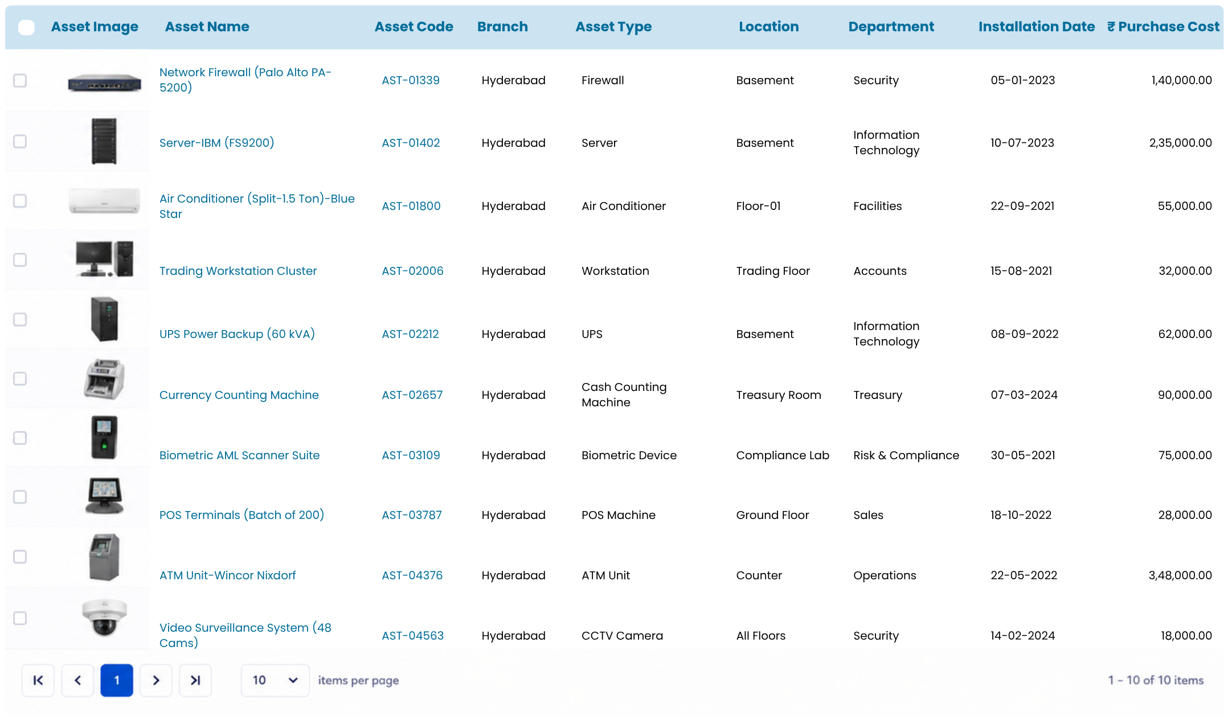This screenshot has width=1228, height=721.
Task: Select page 1 button in pagination
Action: (117, 680)
